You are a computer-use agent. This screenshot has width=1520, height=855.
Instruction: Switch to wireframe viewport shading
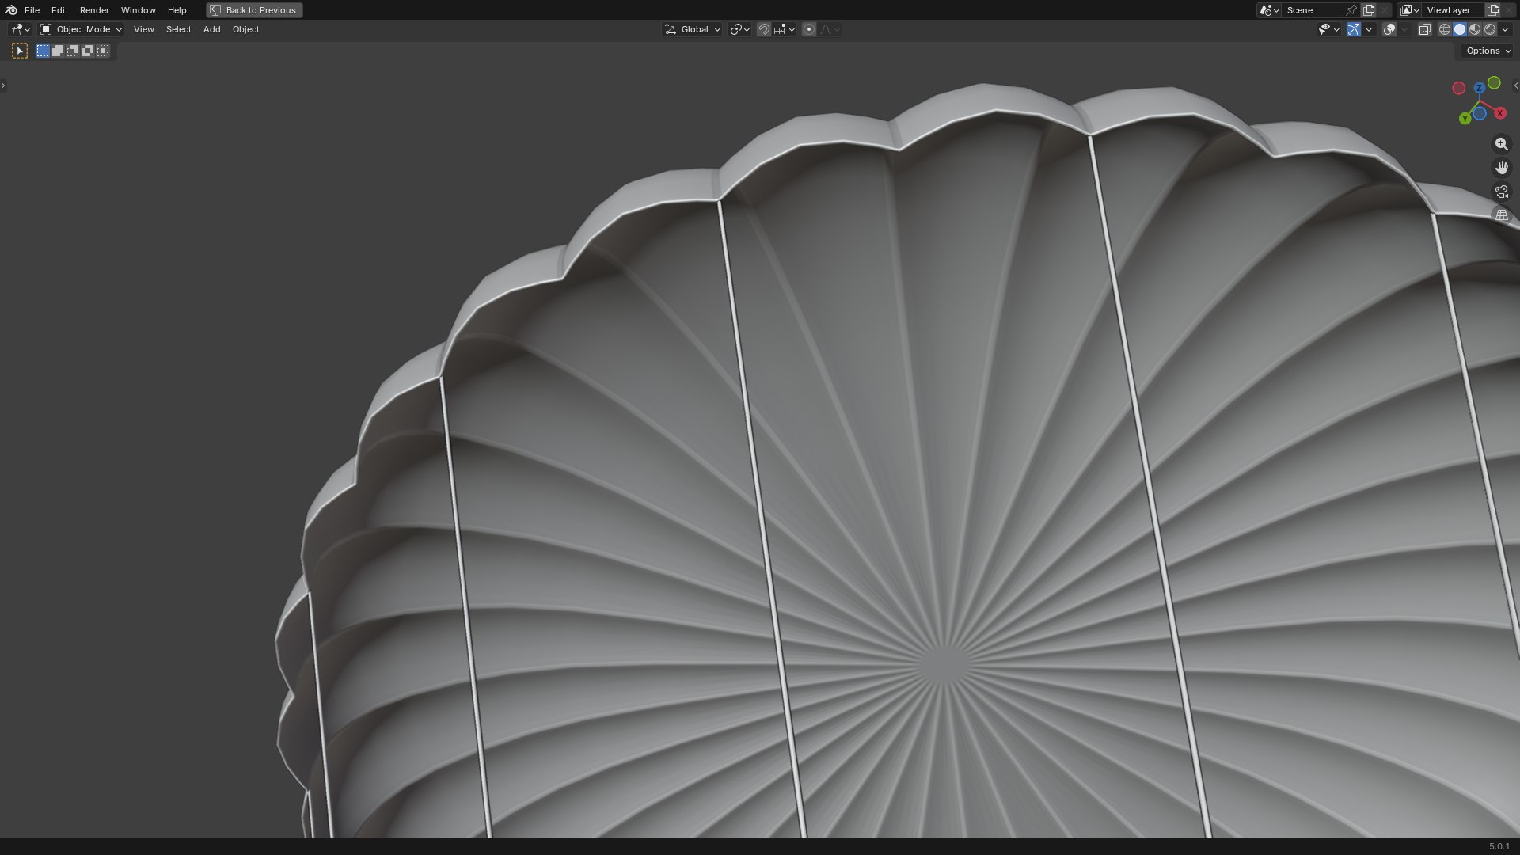pyautogui.click(x=1445, y=29)
